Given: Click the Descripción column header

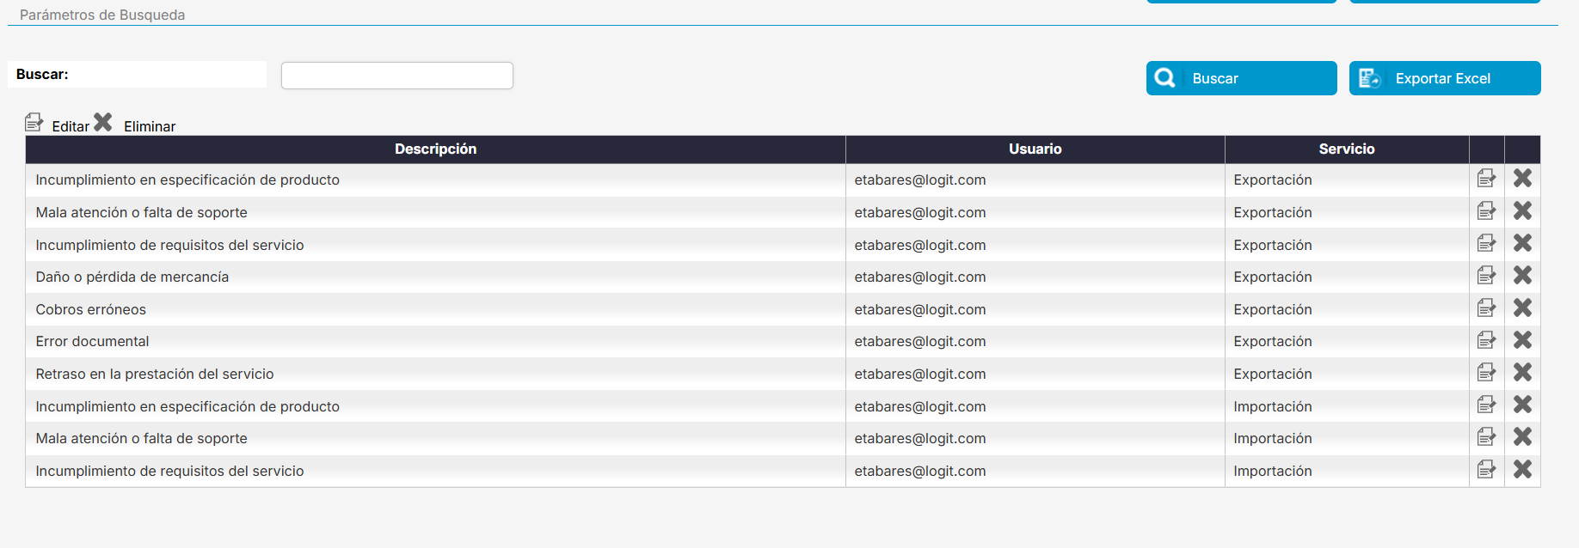Looking at the screenshot, I should point(435,149).
